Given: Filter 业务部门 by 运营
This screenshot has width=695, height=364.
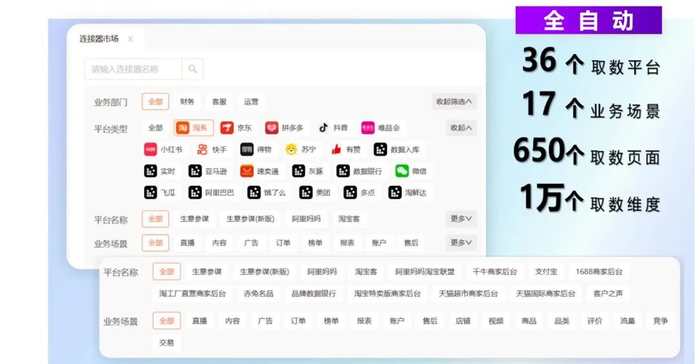Looking at the screenshot, I should [x=251, y=101].
